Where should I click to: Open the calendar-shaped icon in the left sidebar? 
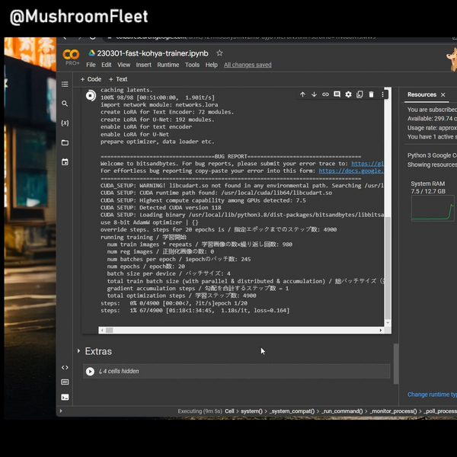point(65,162)
